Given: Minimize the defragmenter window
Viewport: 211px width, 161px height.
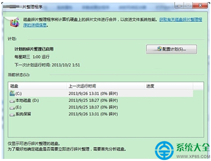Looking at the screenshot, I should [x=179, y=5].
